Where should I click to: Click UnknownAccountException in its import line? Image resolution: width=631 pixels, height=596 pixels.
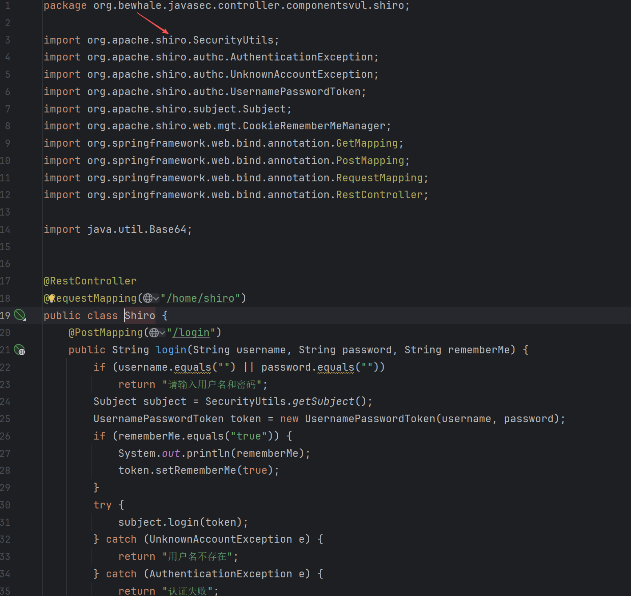[x=302, y=74]
